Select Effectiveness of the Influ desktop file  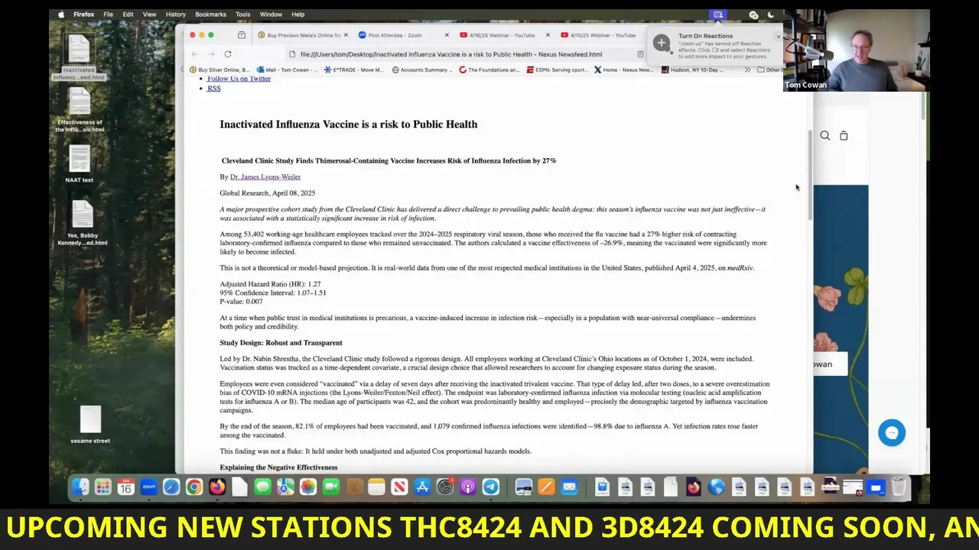tap(80, 110)
